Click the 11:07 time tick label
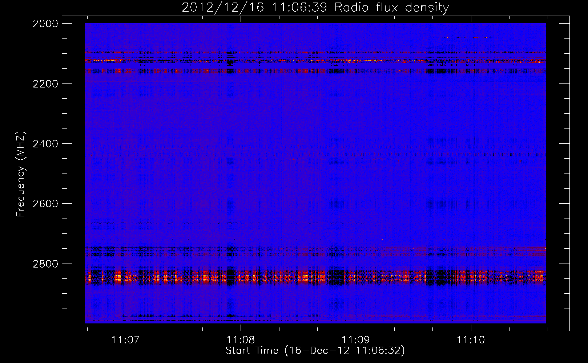The height and width of the screenshot is (363, 588). pyautogui.click(x=126, y=340)
